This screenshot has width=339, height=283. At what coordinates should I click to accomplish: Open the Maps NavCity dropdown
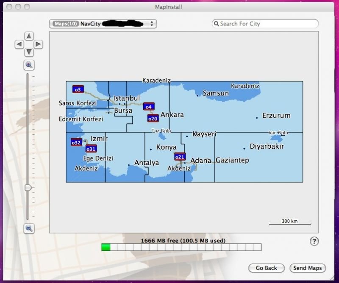103,24
